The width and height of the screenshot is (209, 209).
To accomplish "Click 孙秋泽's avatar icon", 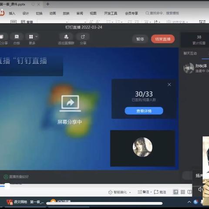I will [x=189, y=68].
